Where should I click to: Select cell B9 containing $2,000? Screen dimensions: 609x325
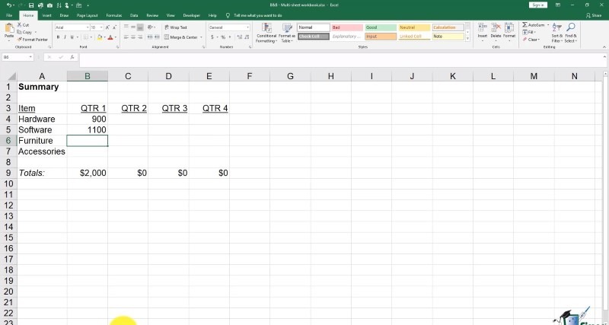pos(87,173)
